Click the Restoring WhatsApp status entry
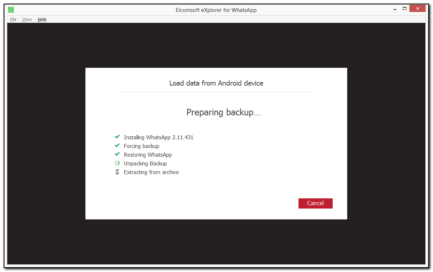Screen dimensions: 433x272 [x=148, y=154]
